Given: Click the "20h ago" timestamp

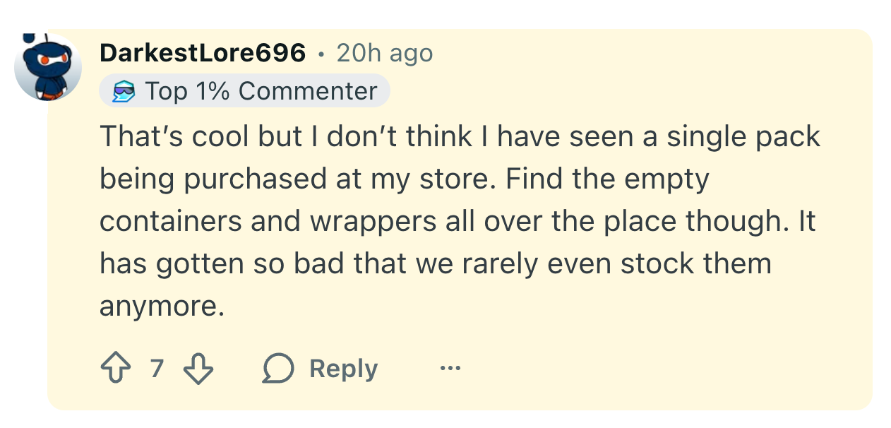Looking at the screenshot, I should 385,53.
